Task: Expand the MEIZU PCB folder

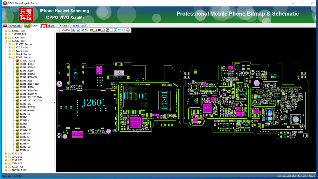Action: tap(6, 167)
